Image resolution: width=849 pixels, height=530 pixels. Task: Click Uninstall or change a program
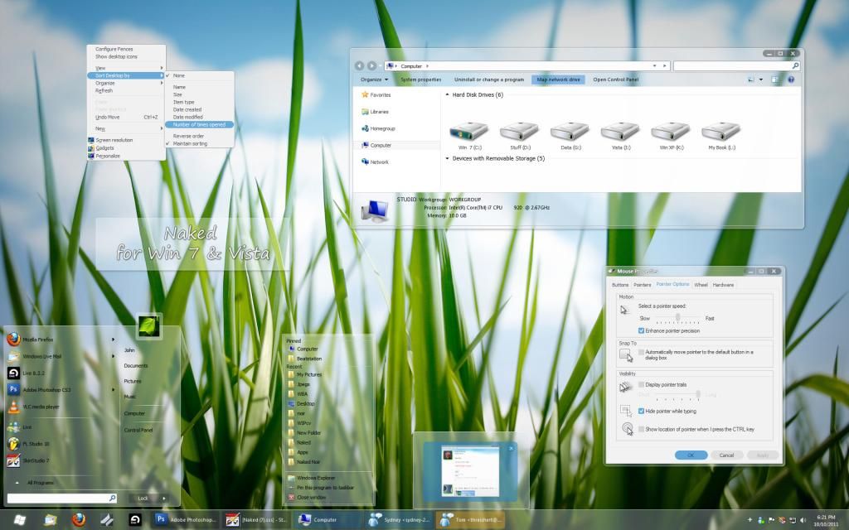coord(489,79)
